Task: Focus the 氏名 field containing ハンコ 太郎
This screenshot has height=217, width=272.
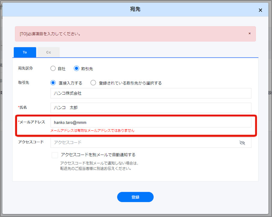Action: coord(151,108)
